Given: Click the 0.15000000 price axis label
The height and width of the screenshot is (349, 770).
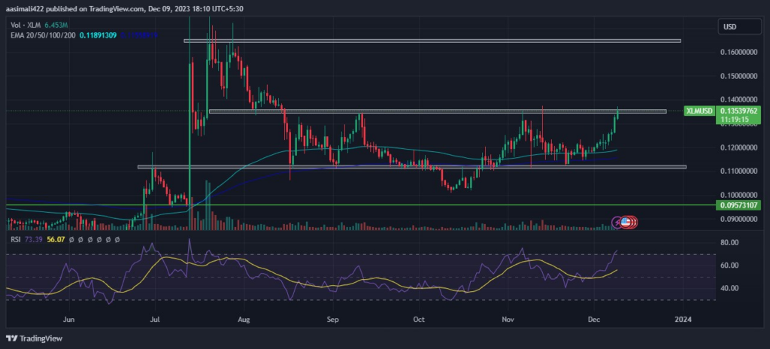Looking at the screenshot, I should [x=740, y=76].
